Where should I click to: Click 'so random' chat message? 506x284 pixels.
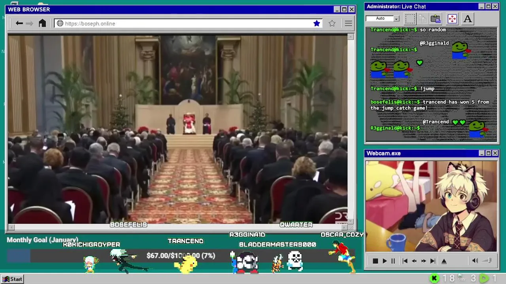[433, 30]
